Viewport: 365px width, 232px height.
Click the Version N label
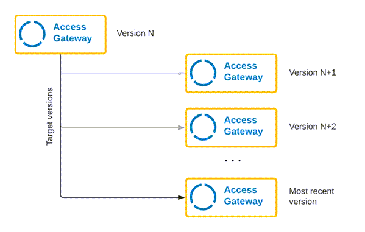135,33
